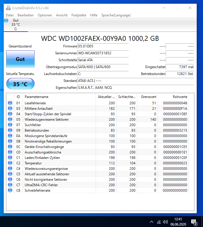
Task: Click the Seriennummer field WD-WCAW30731852
Action: (x=103, y=53)
